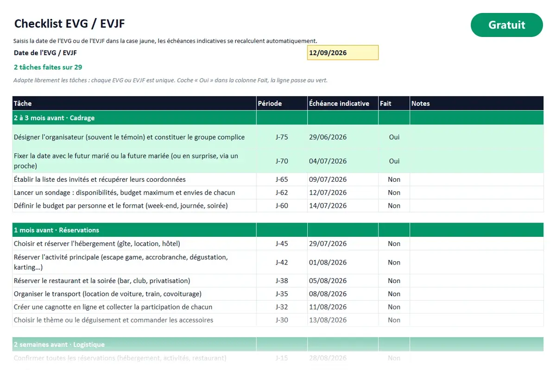Click the Période column header

(282, 103)
